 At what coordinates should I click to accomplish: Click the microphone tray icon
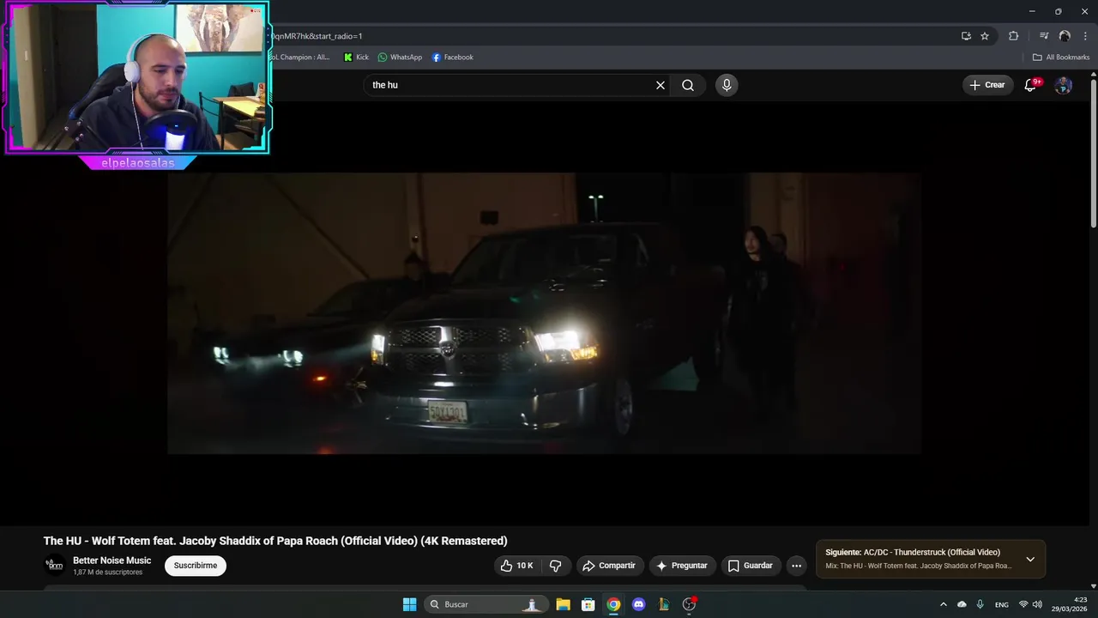(980, 604)
